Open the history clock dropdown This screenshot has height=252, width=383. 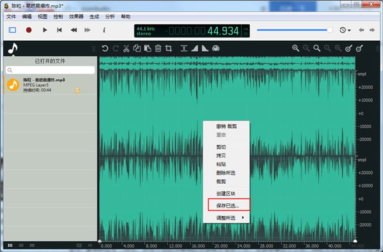coord(345,30)
